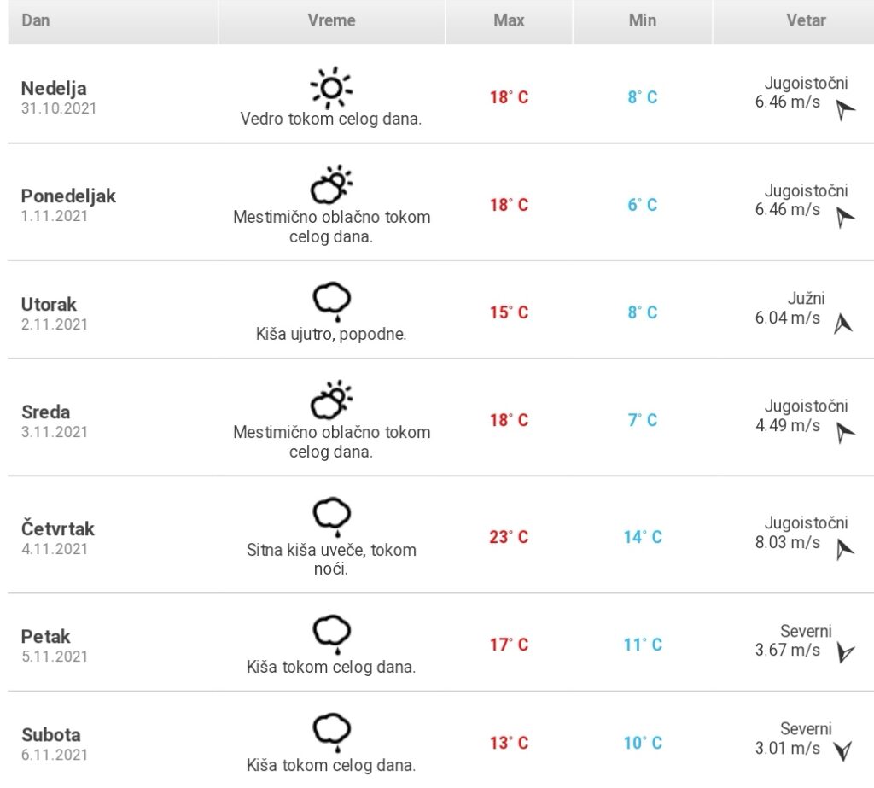Screen dimensions: 874x788
Task: Click the 6° C min temperature for Ponedeljak
Action: [642, 205]
